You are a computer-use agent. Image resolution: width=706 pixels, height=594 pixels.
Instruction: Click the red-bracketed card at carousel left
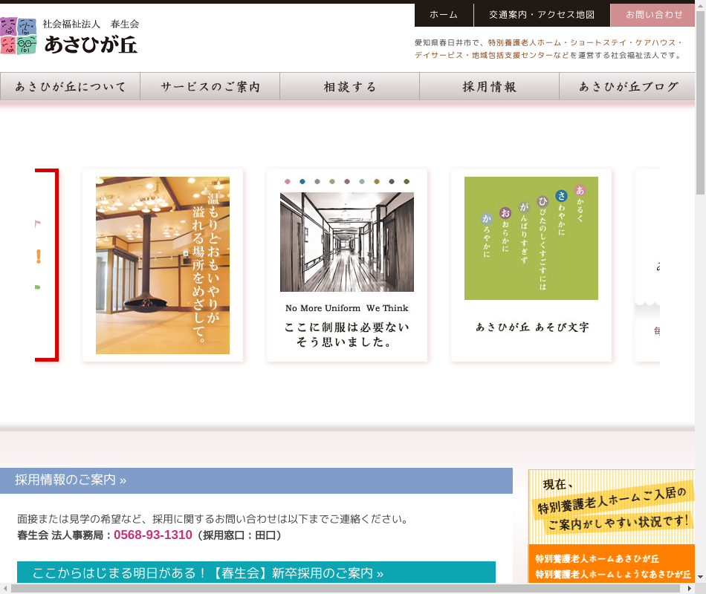click(46, 265)
